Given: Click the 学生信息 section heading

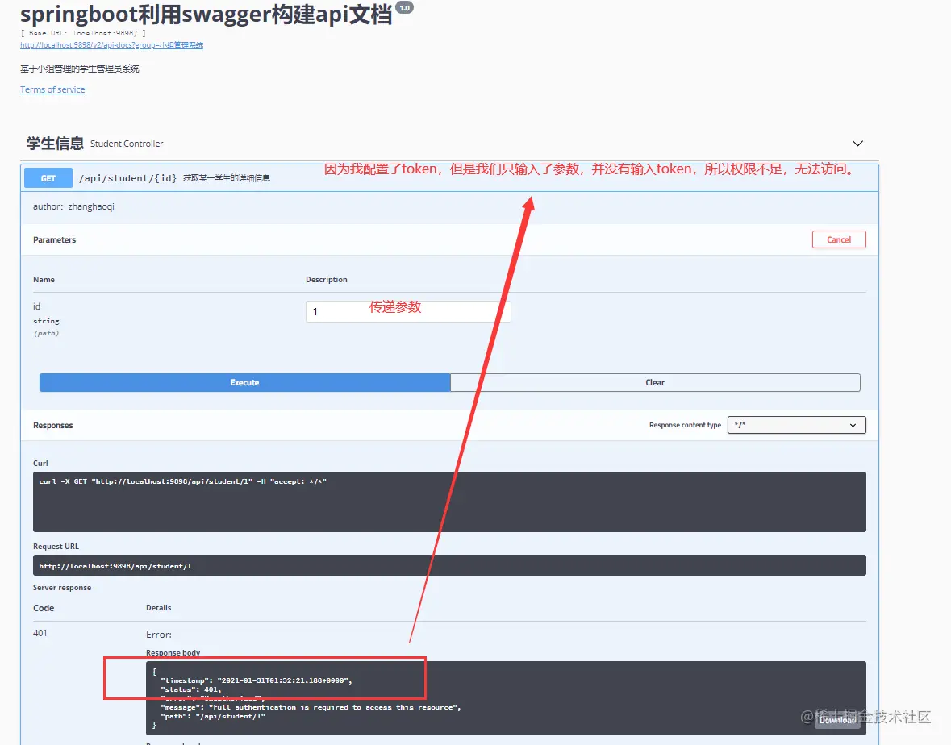Looking at the screenshot, I should tap(55, 144).
